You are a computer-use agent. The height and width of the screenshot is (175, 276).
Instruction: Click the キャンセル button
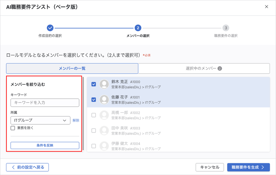point(210,167)
